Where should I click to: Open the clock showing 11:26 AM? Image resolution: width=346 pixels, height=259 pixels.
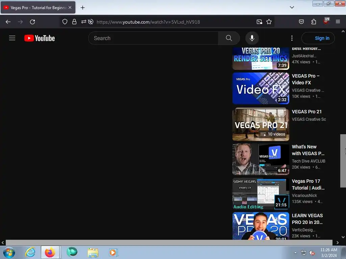328,253
